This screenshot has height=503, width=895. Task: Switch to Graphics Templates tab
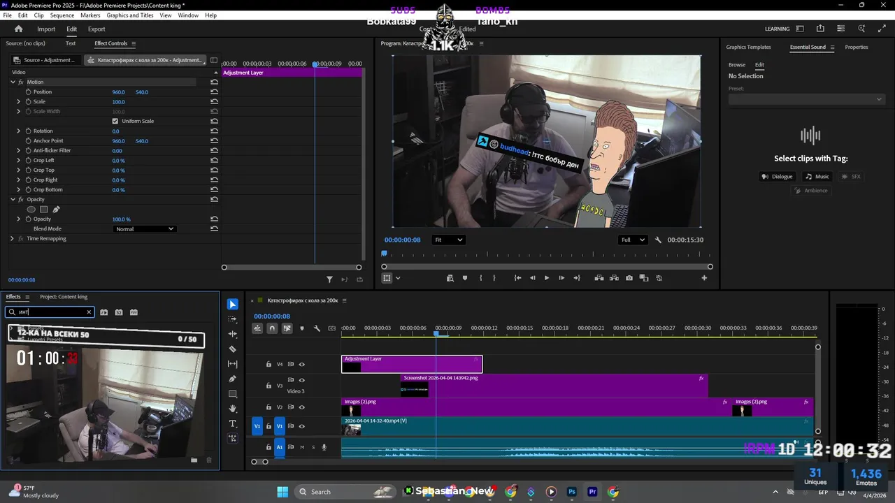[748, 47]
